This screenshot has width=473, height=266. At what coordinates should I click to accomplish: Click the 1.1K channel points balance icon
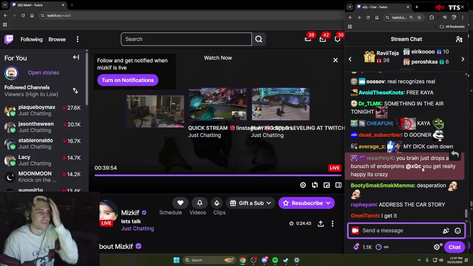click(x=357, y=247)
